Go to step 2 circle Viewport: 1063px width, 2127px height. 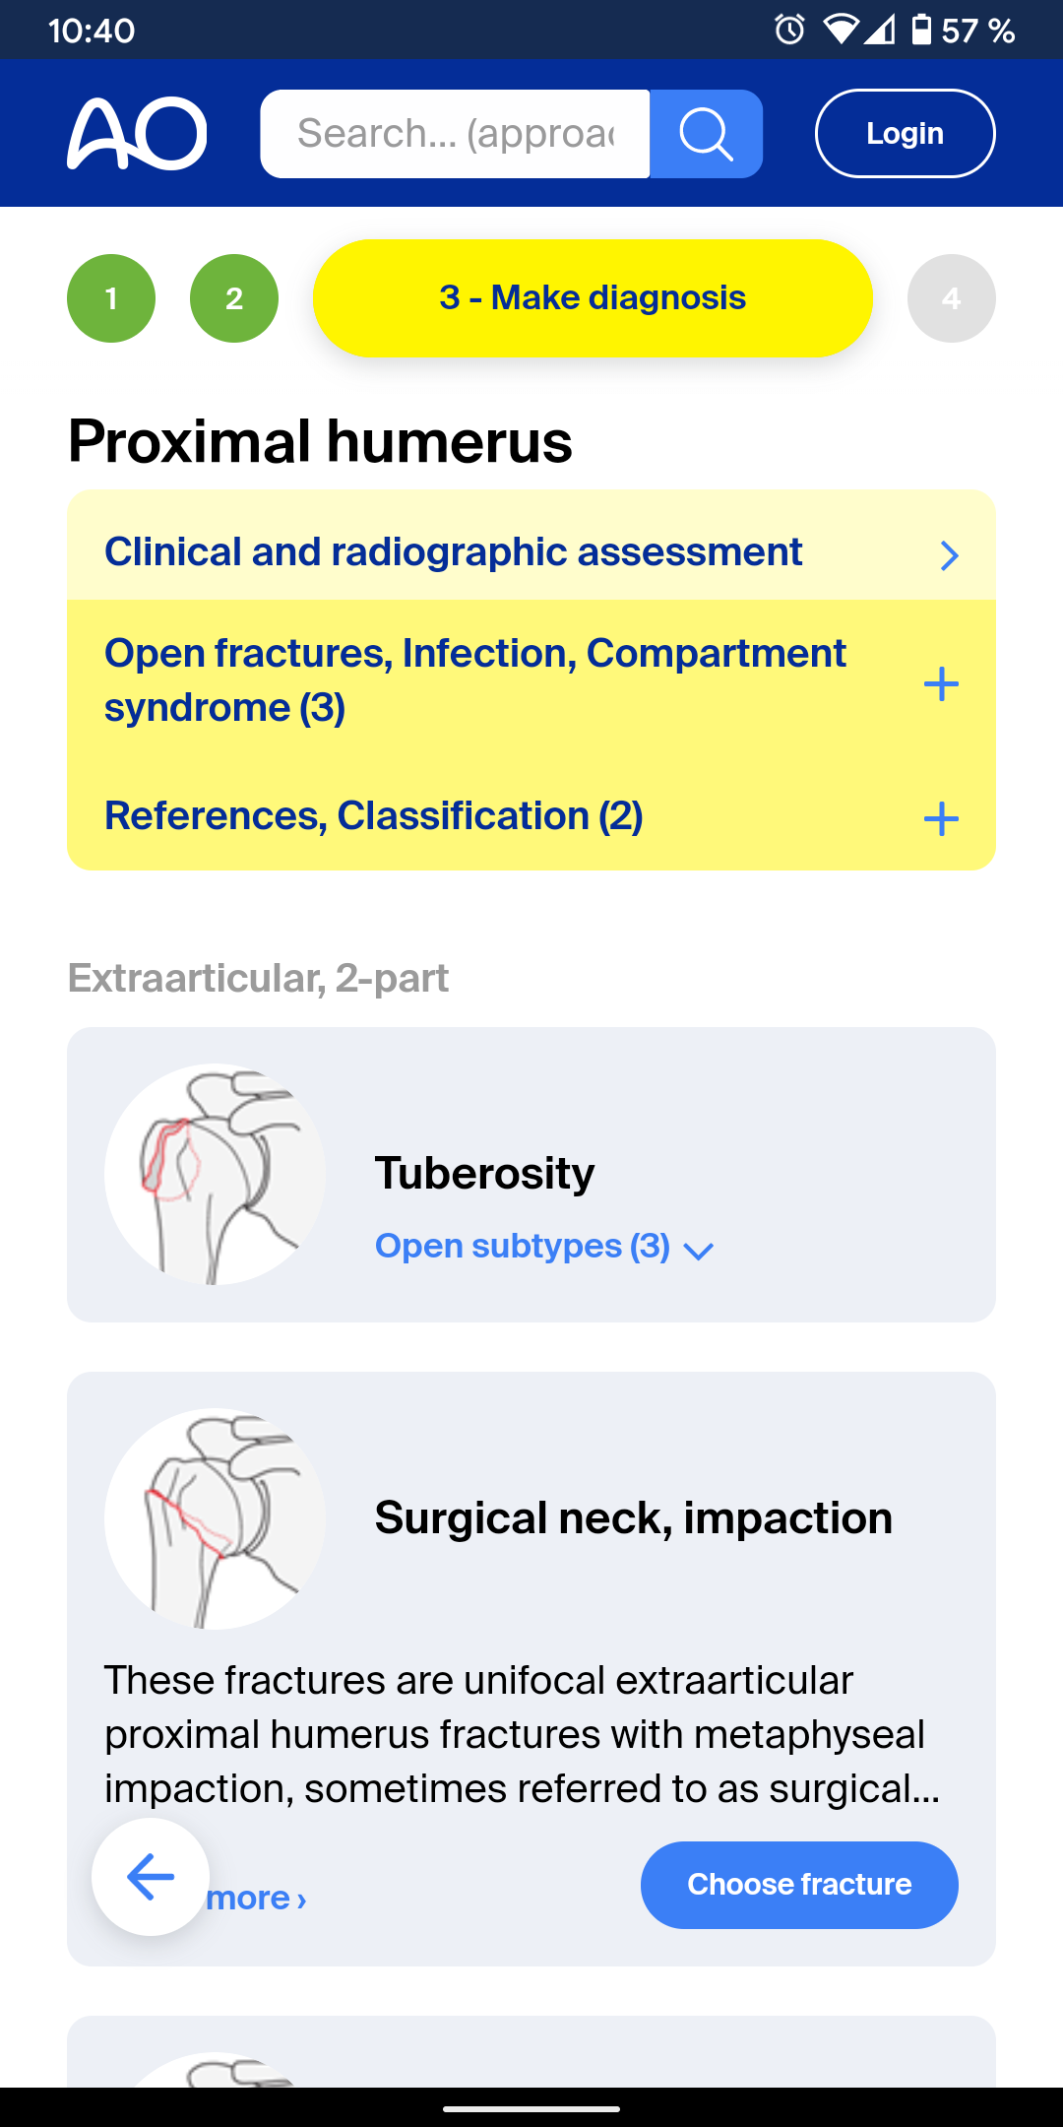pos(234,298)
